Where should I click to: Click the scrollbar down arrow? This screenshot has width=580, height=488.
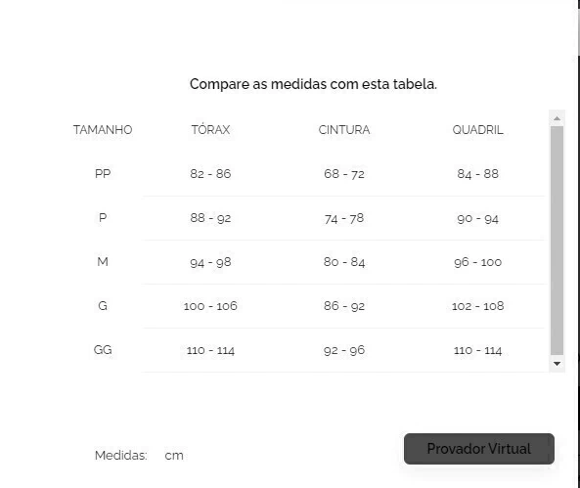point(557,364)
